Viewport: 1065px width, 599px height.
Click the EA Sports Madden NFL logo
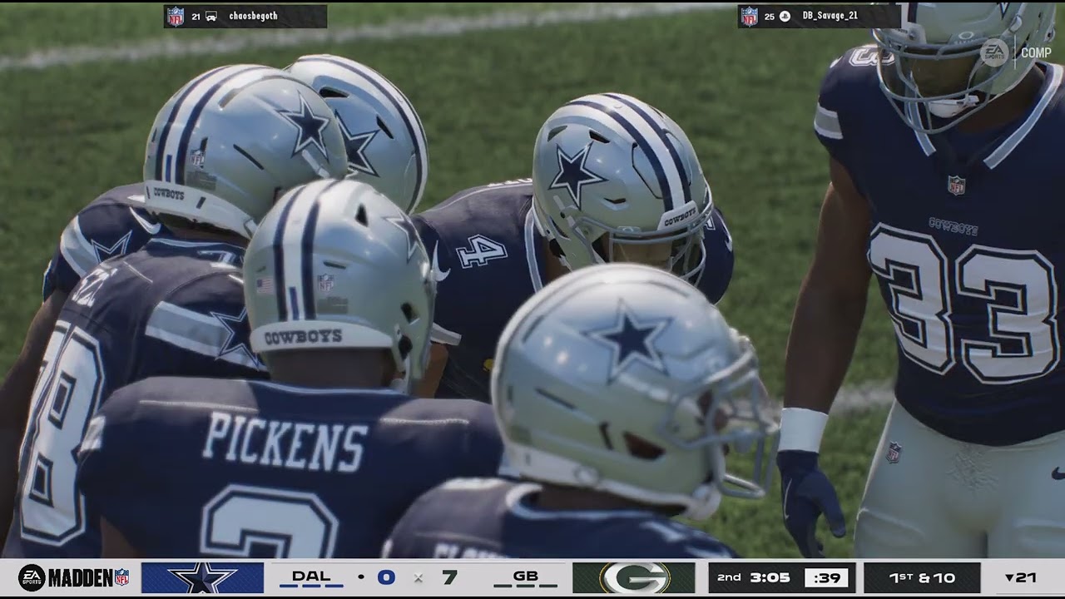click(x=74, y=577)
